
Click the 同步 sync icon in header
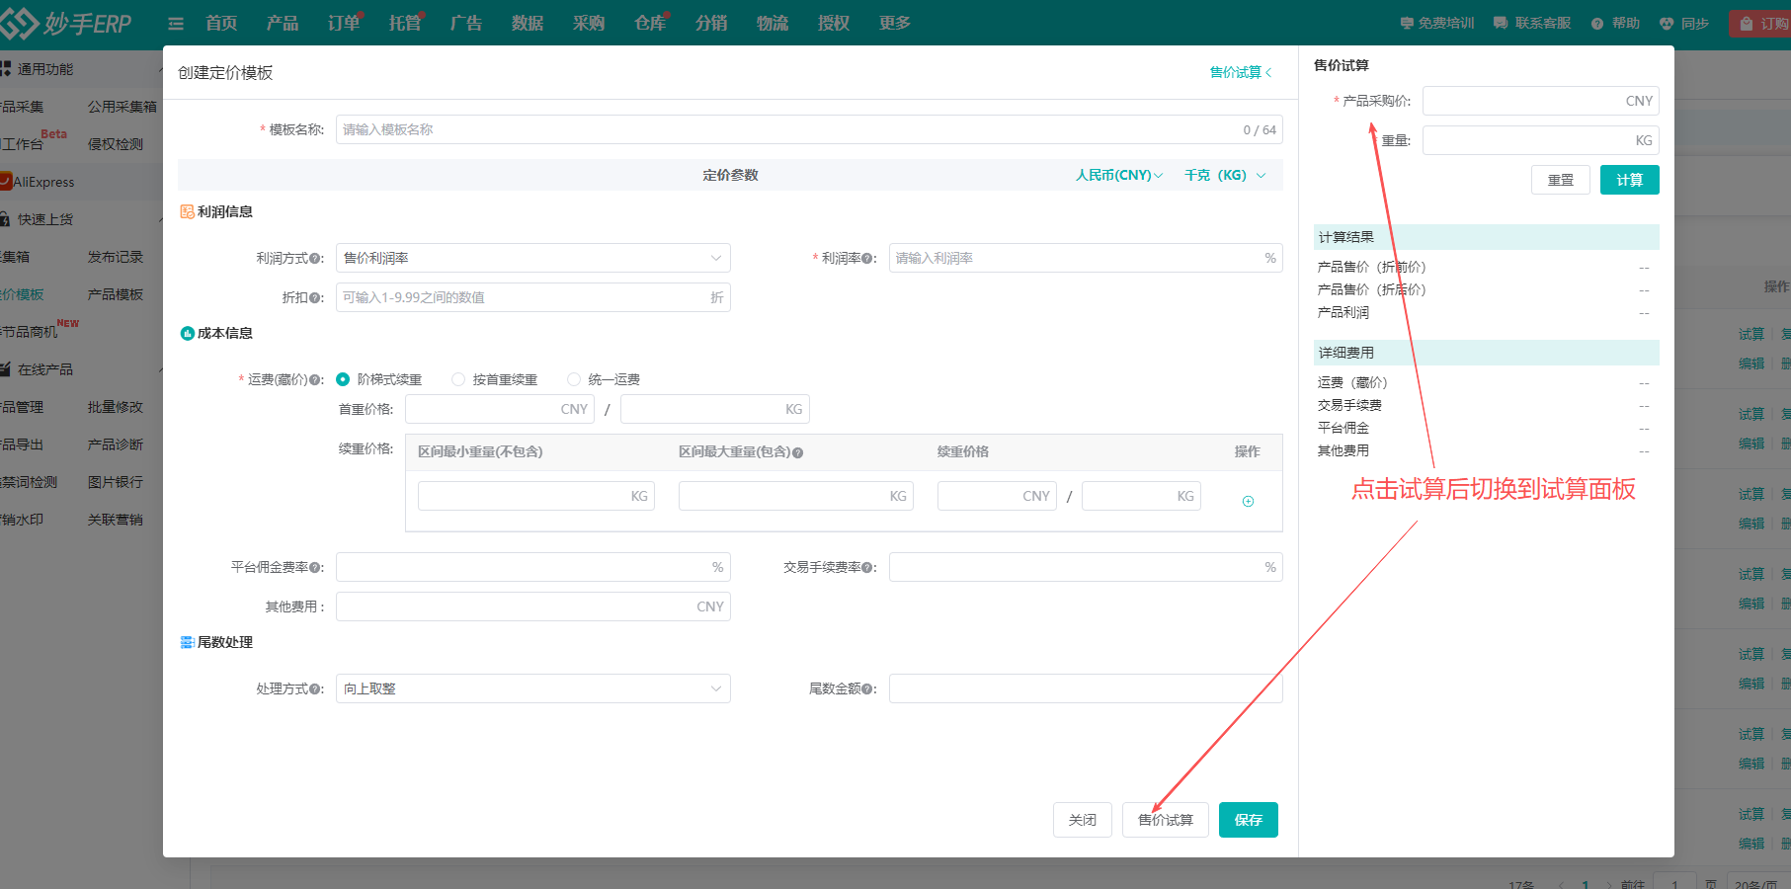pos(1667,24)
